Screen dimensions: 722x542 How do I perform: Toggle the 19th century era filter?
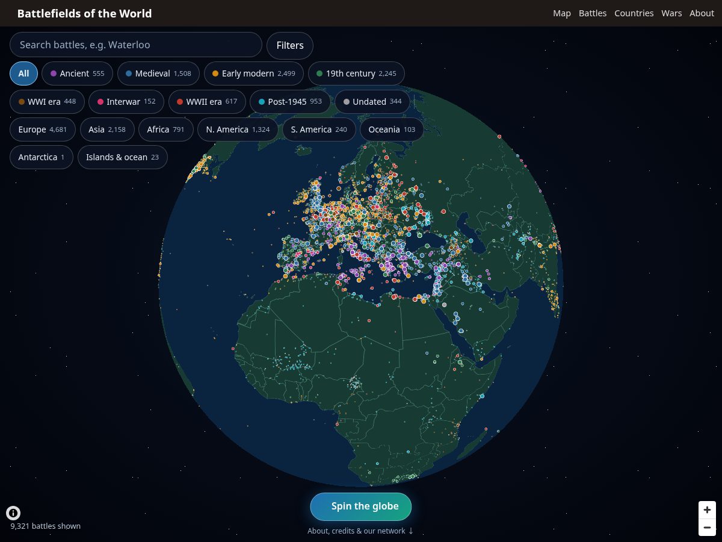(x=356, y=73)
